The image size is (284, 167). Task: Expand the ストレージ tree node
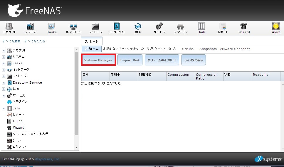coord(4,76)
